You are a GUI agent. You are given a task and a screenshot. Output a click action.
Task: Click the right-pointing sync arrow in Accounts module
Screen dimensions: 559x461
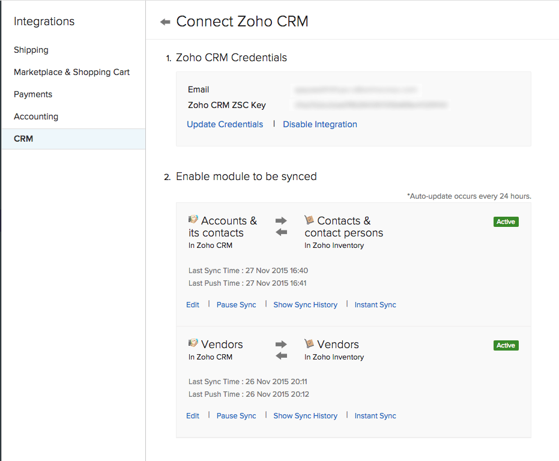(x=281, y=221)
